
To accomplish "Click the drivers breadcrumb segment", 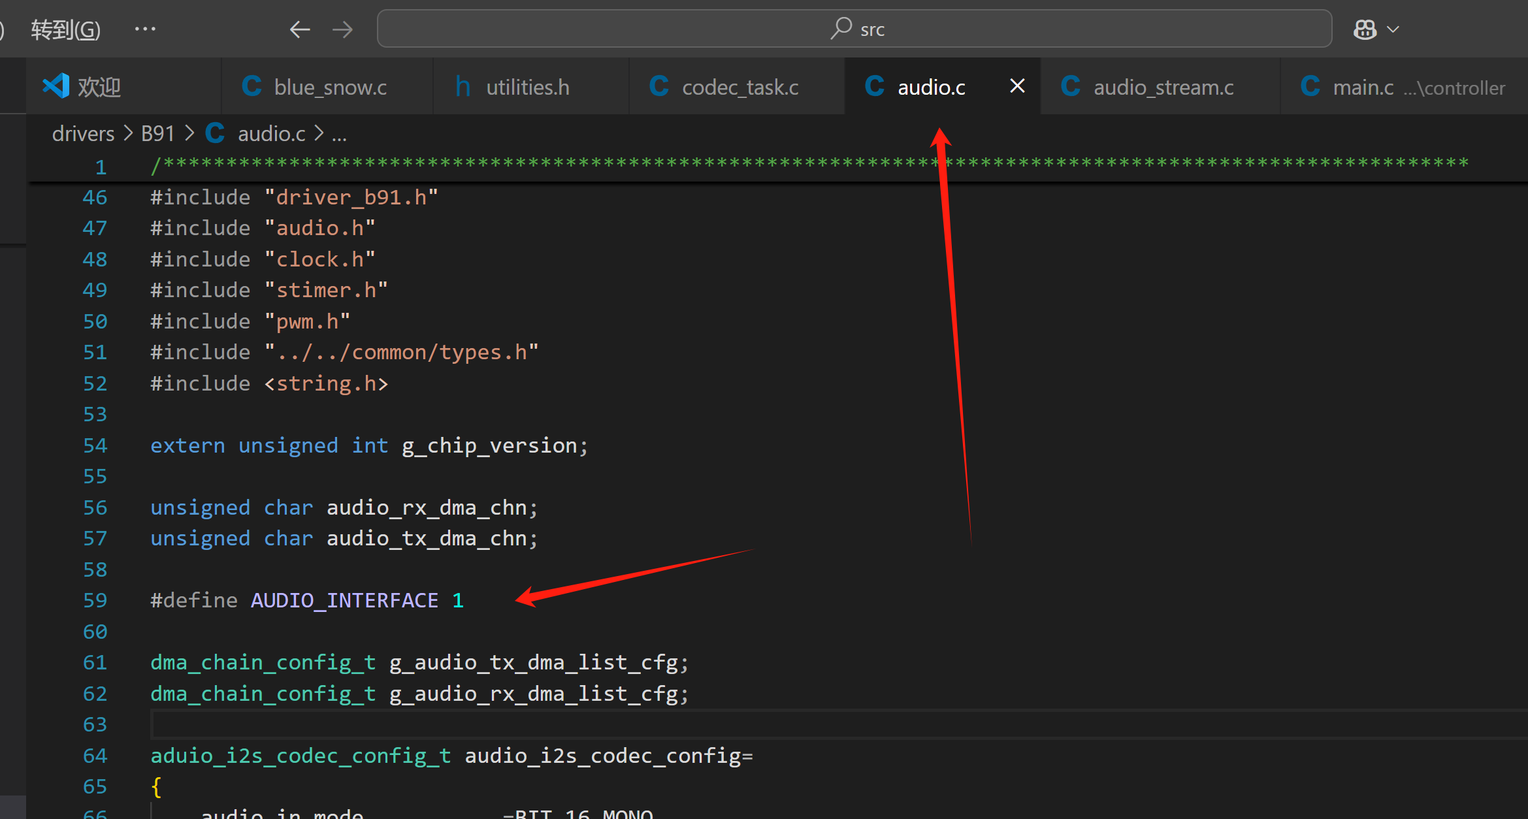I will coord(83,134).
